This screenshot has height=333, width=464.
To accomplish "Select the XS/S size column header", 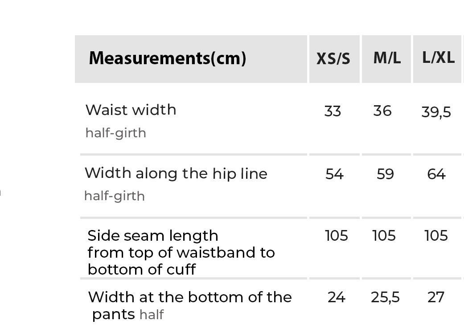I will [333, 59].
